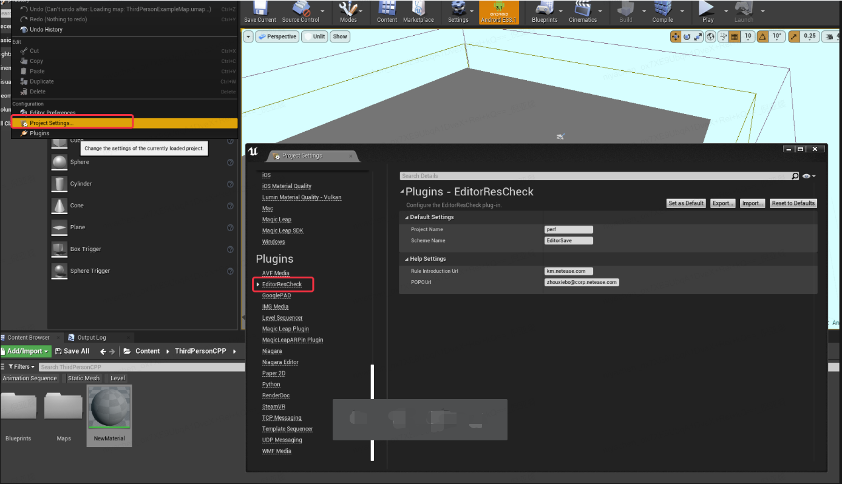Screen dimensions: 842x484
Task: Open the Niagara Editor settings
Action: 280,362
